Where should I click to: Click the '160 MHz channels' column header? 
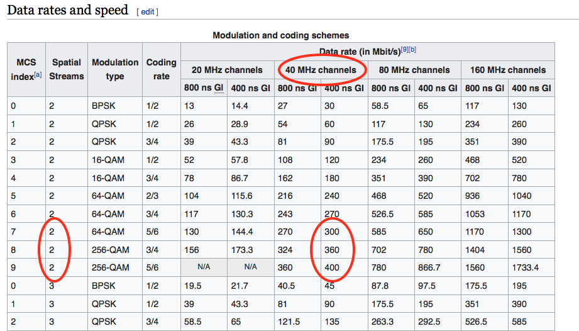508,70
